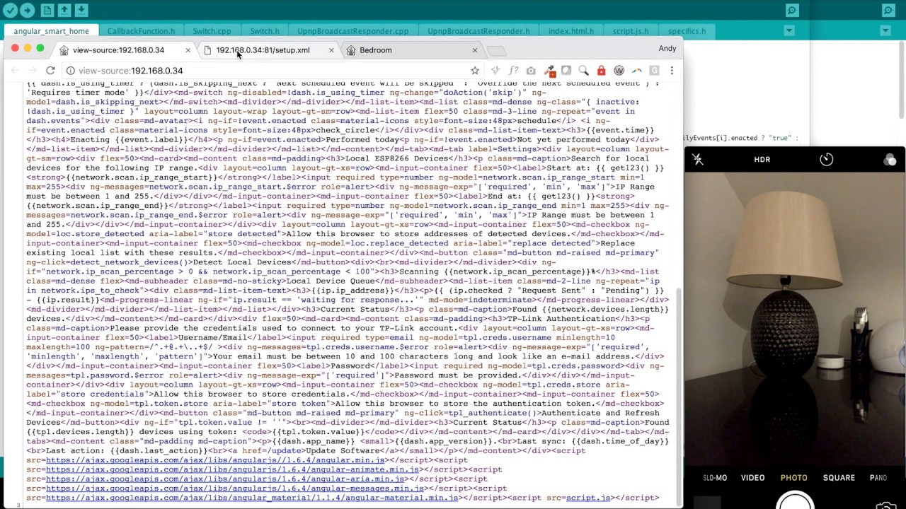
Task: Close the Bedroom browser tab
Action: [x=475, y=50]
